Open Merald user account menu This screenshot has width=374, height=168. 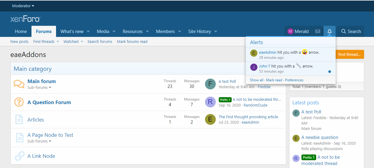[x=298, y=31]
